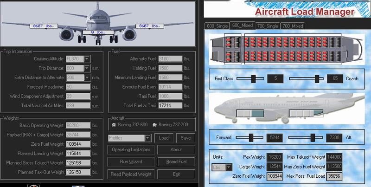Click the forward cargo hold on aircraft diagram

[x=249, y=113]
